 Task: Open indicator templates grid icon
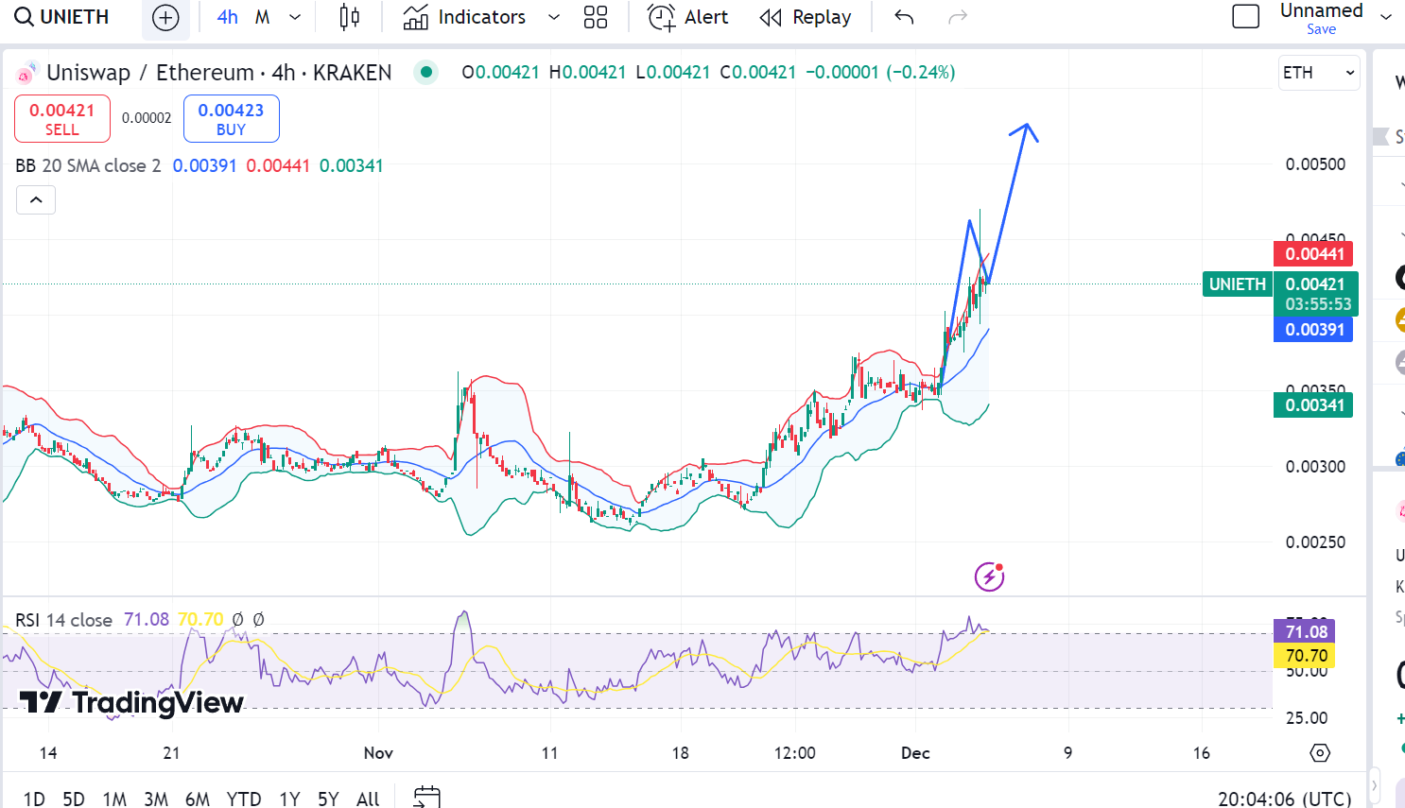click(x=596, y=17)
